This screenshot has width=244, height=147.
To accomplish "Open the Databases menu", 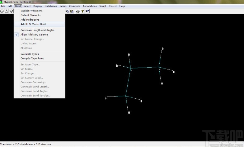I will (51, 6).
